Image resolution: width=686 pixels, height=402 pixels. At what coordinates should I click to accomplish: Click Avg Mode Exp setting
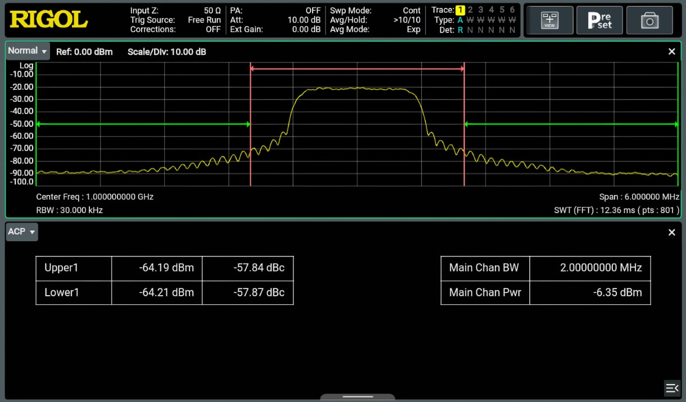pos(375,29)
